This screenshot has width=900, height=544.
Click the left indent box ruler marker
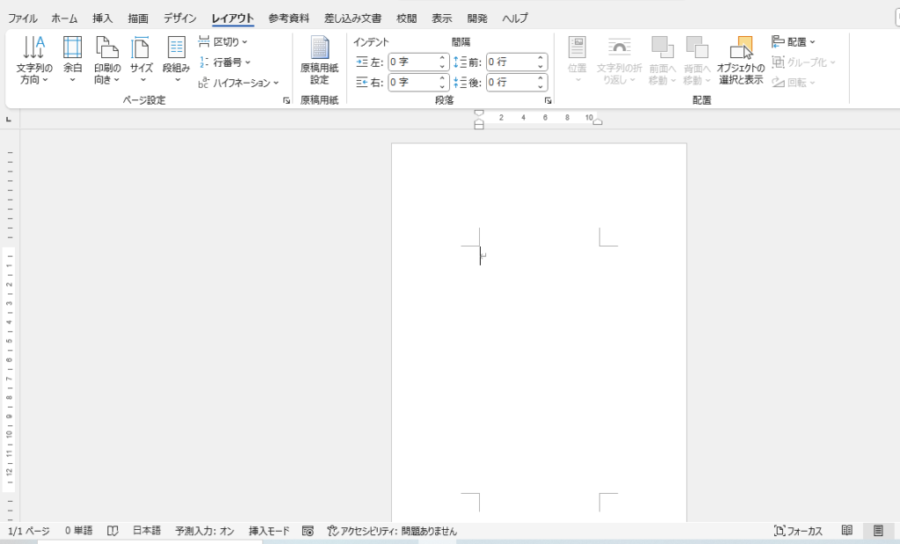[479, 127]
